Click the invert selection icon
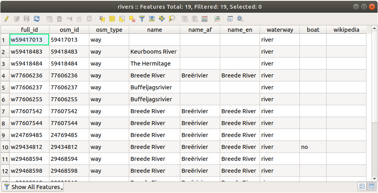 click(122, 19)
